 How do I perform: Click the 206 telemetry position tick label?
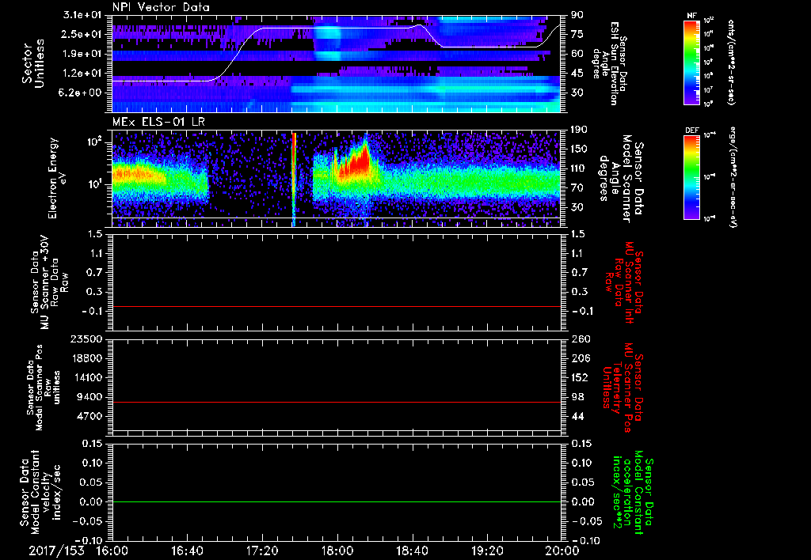pyautogui.click(x=581, y=358)
